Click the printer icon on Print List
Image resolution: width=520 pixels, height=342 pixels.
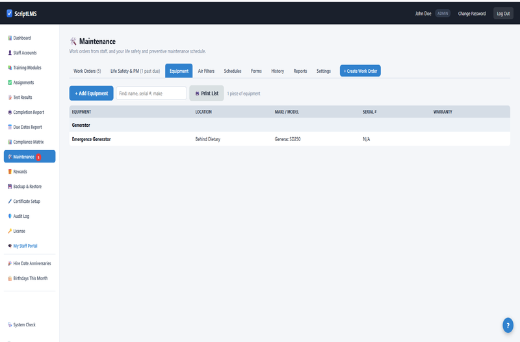197,94
